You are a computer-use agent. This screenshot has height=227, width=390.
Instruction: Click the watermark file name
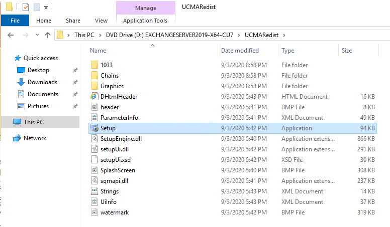[115, 212]
